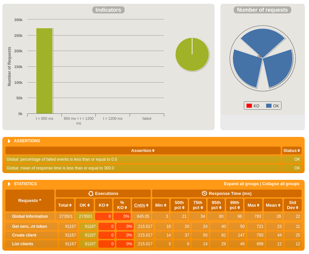The image size is (309, 254).
Task: Sort by the Std Dev column
Action: [297, 208]
